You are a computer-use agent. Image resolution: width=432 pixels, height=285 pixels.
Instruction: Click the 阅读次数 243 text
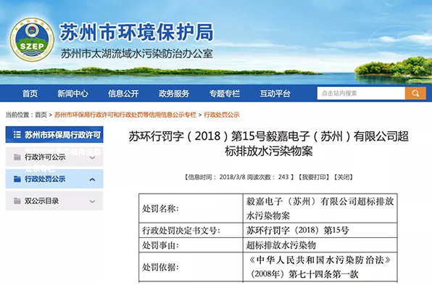[267, 177]
